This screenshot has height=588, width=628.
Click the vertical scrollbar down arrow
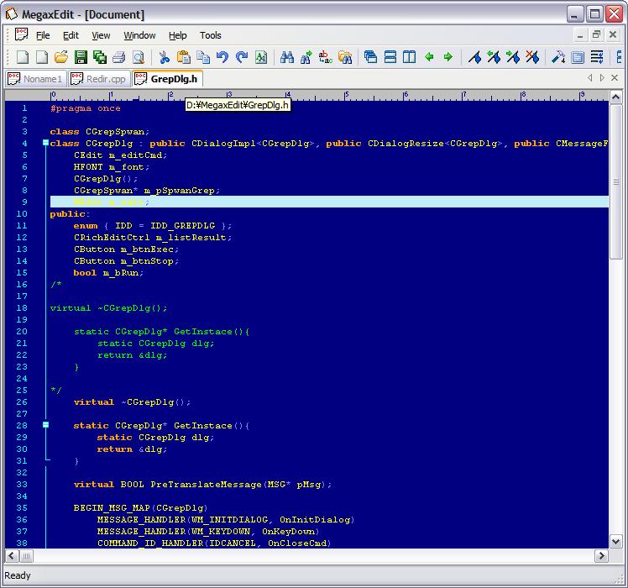[x=615, y=542]
